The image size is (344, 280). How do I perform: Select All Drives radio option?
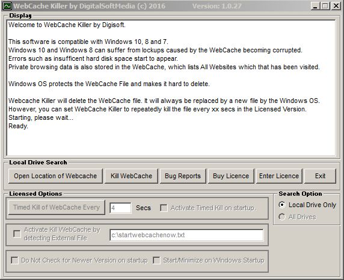point(282,217)
